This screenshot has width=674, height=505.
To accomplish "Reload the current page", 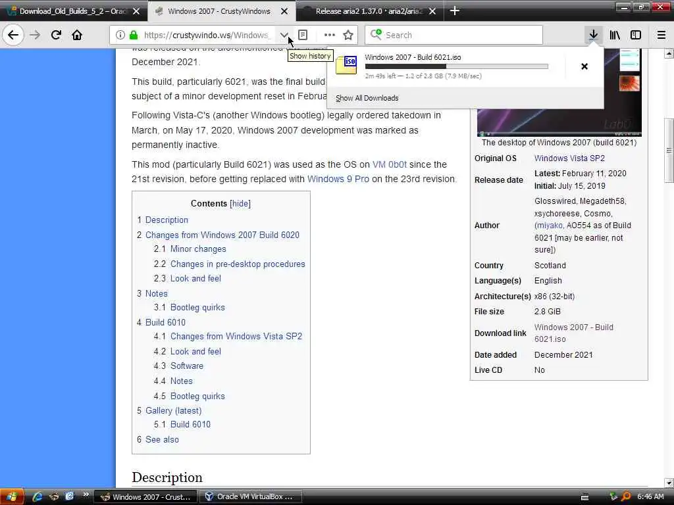I will [56, 35].
